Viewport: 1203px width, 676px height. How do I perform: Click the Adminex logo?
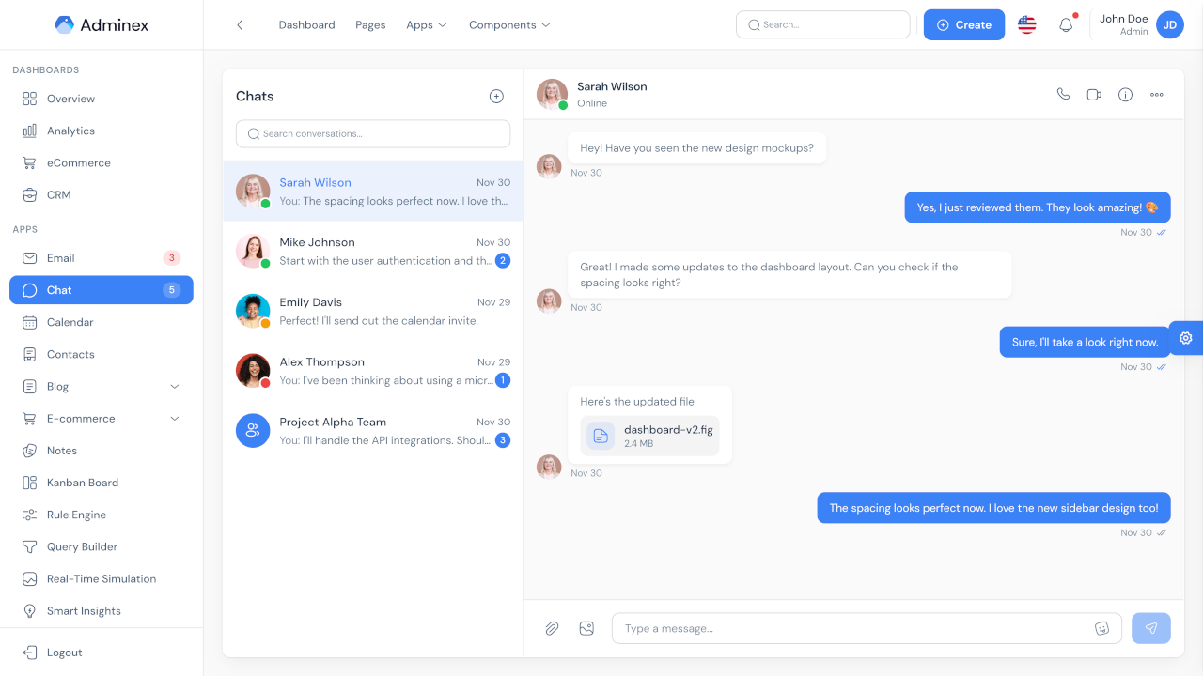pyautogui.click(x=102, y=25)
